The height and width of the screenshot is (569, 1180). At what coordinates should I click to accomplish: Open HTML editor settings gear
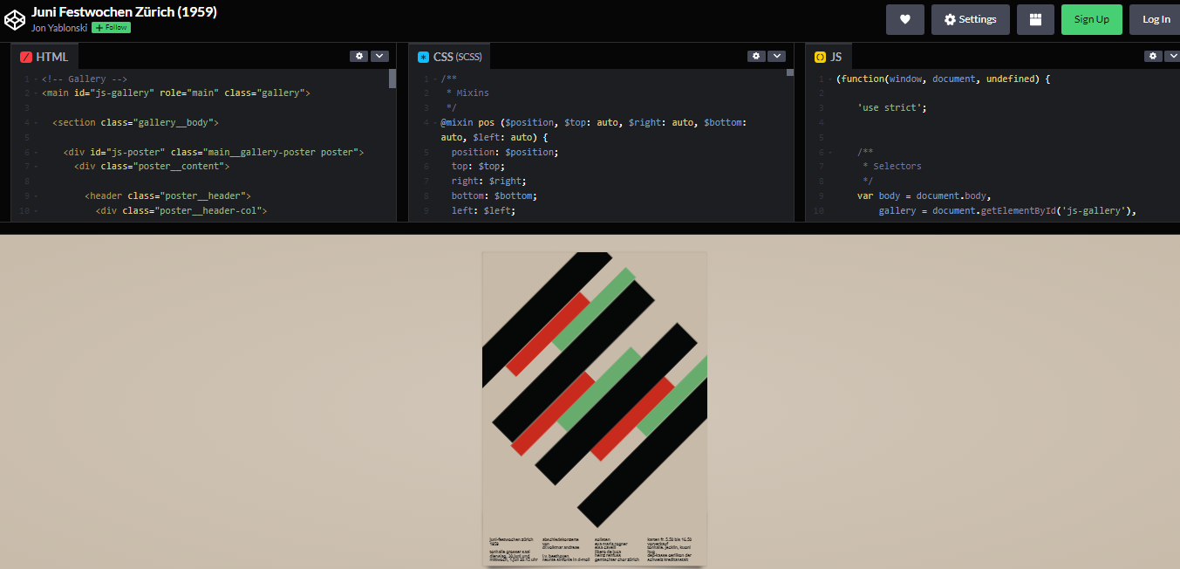pos(358,56)
